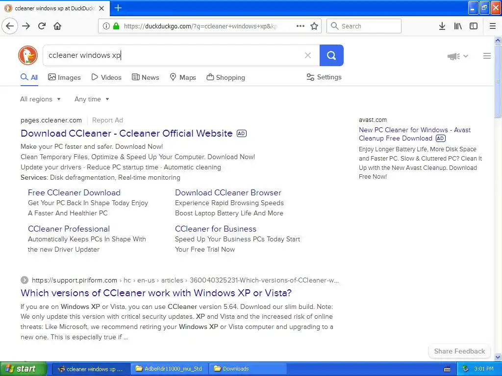The height and width of the screenshot is (376, 502).
Task: Switch to Videos results
Action: coord(106,77)
